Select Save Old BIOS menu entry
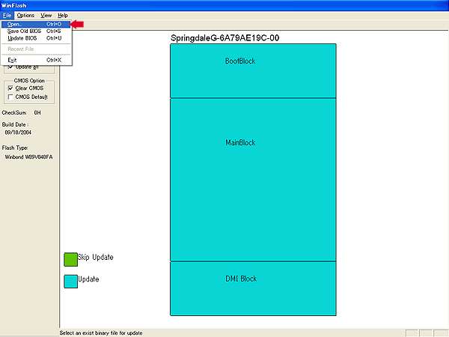The width and height of the screenshot is (449, 337). (36, 31)
